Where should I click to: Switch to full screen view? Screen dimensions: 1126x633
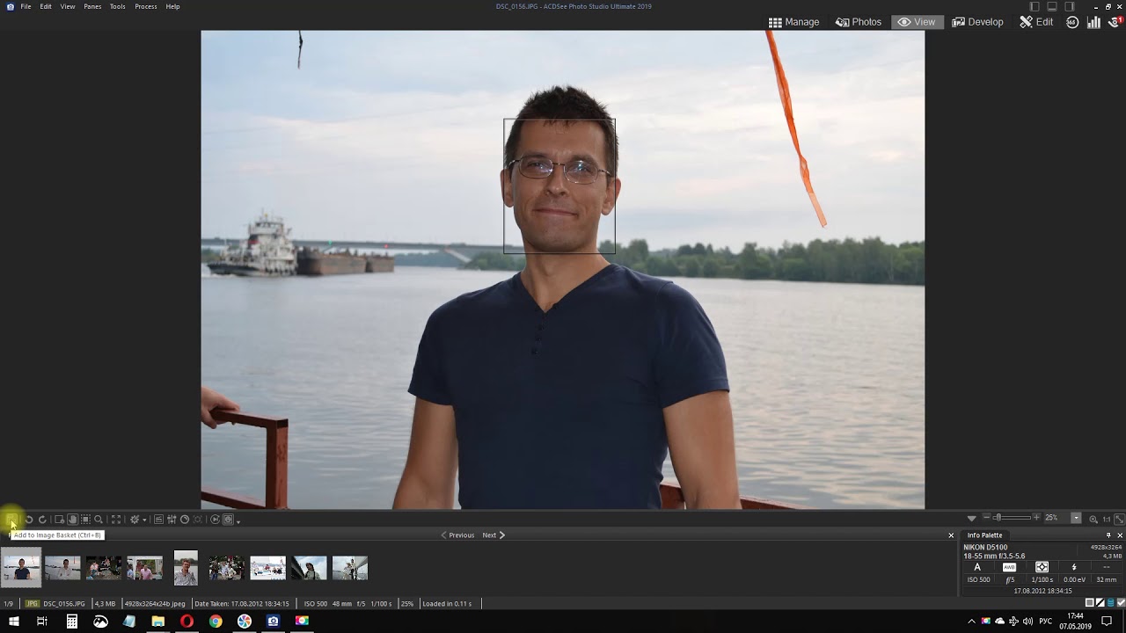click(116, 520)
